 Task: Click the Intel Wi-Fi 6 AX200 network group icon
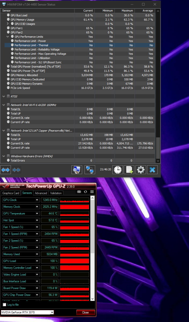click(x=8, y=105)
